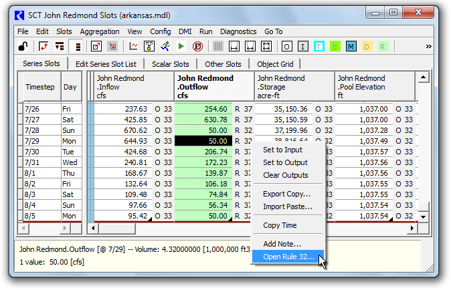Select the 7/26 timestep row
Image resolution: width=451 pixels, height=290 pixels.
click(x=42, y=109)
